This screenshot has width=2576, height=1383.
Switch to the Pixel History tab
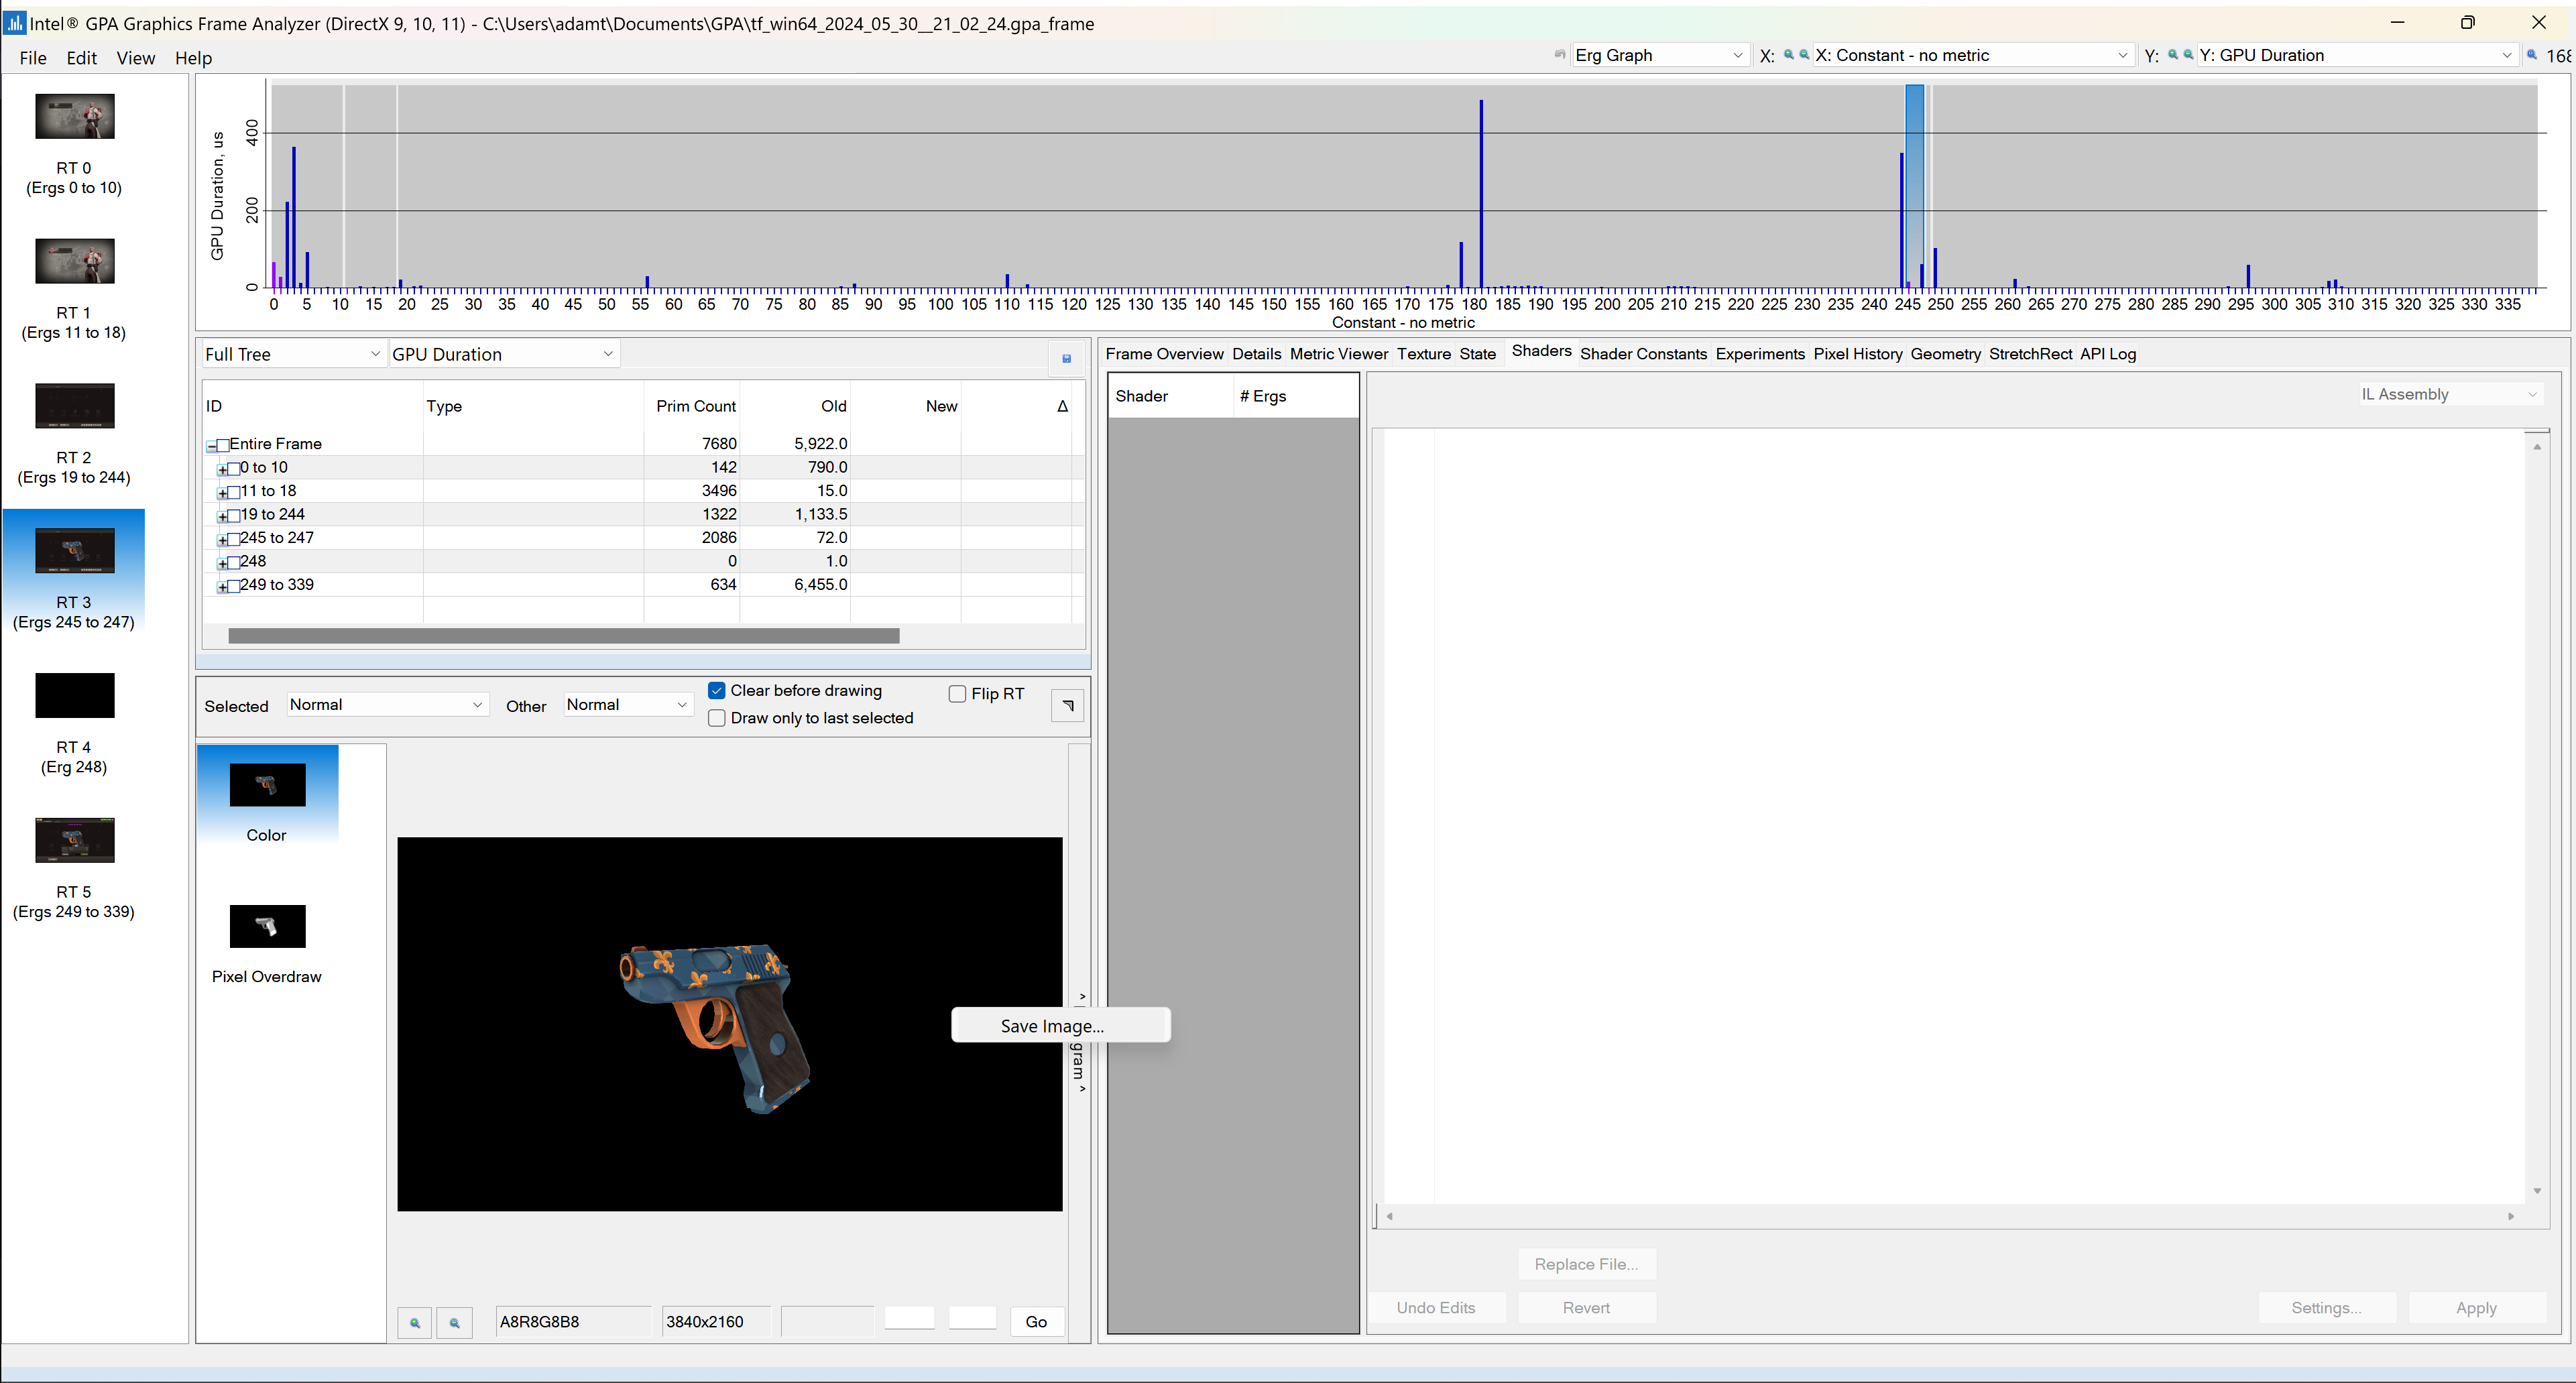click(x=1857, y=354)
